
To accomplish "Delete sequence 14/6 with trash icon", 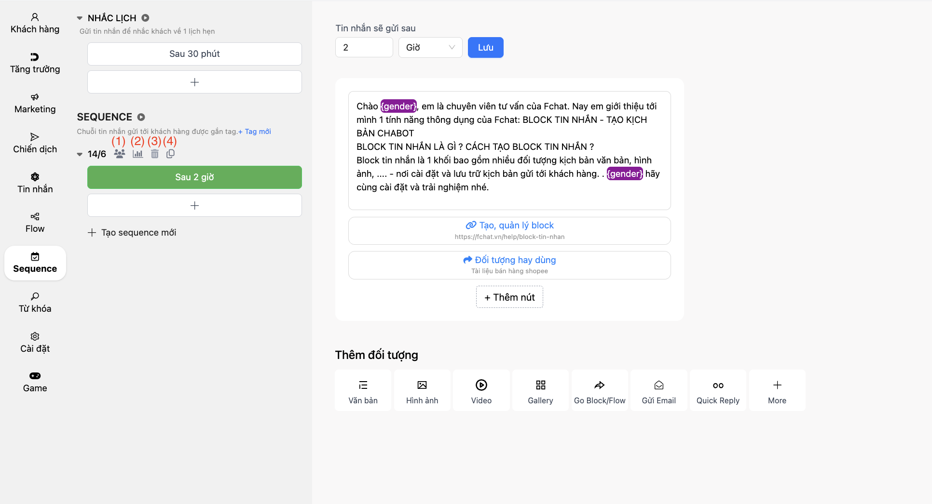I will 154,154.
